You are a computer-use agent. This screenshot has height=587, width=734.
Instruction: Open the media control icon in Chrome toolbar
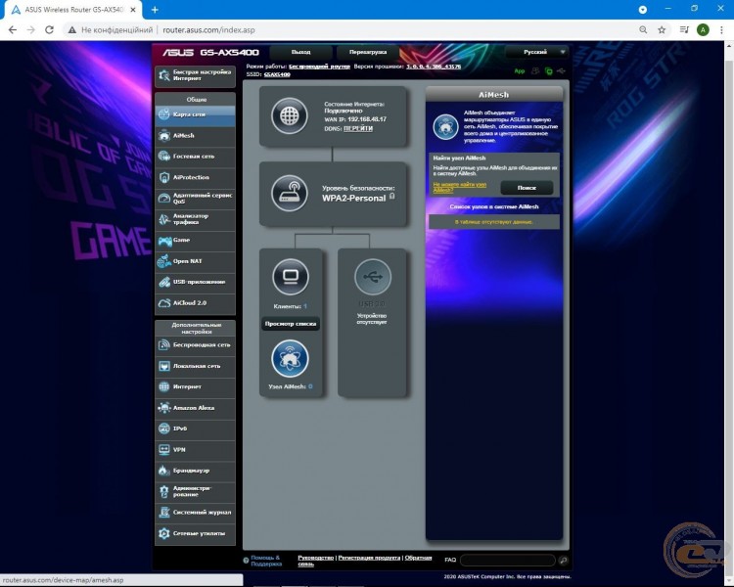684,30
